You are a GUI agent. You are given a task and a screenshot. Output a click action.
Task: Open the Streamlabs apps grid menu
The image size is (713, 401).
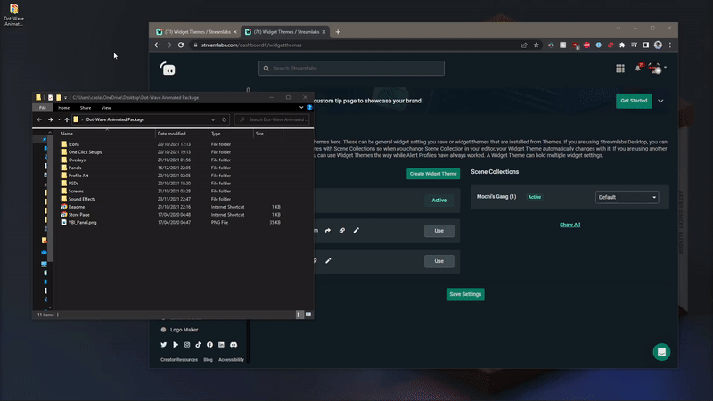620,69
